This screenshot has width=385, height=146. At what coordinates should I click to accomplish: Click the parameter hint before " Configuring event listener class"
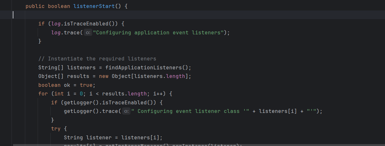126,111
